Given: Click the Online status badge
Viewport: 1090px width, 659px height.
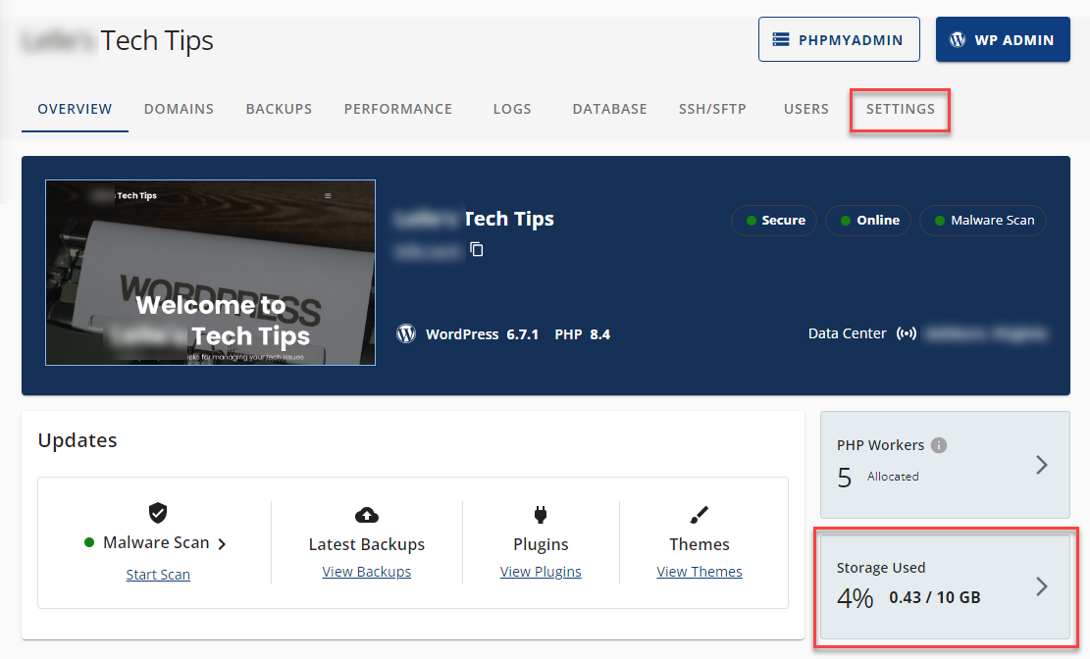Looking at the screenshot, I should coord(868,221).
